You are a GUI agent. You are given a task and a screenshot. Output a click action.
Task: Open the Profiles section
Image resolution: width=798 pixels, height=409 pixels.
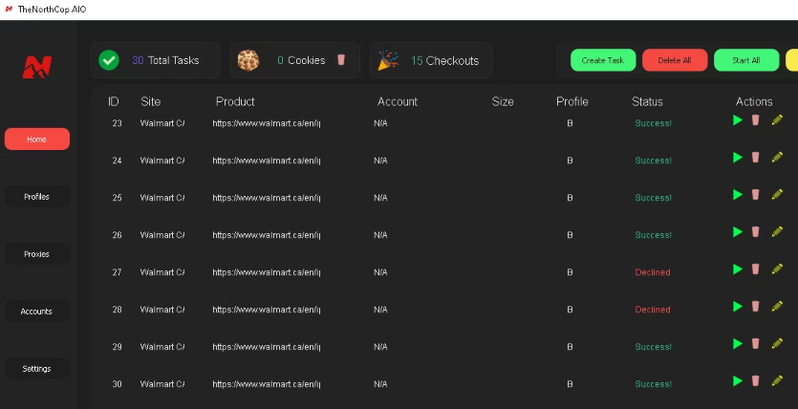[x=37, y=196]
